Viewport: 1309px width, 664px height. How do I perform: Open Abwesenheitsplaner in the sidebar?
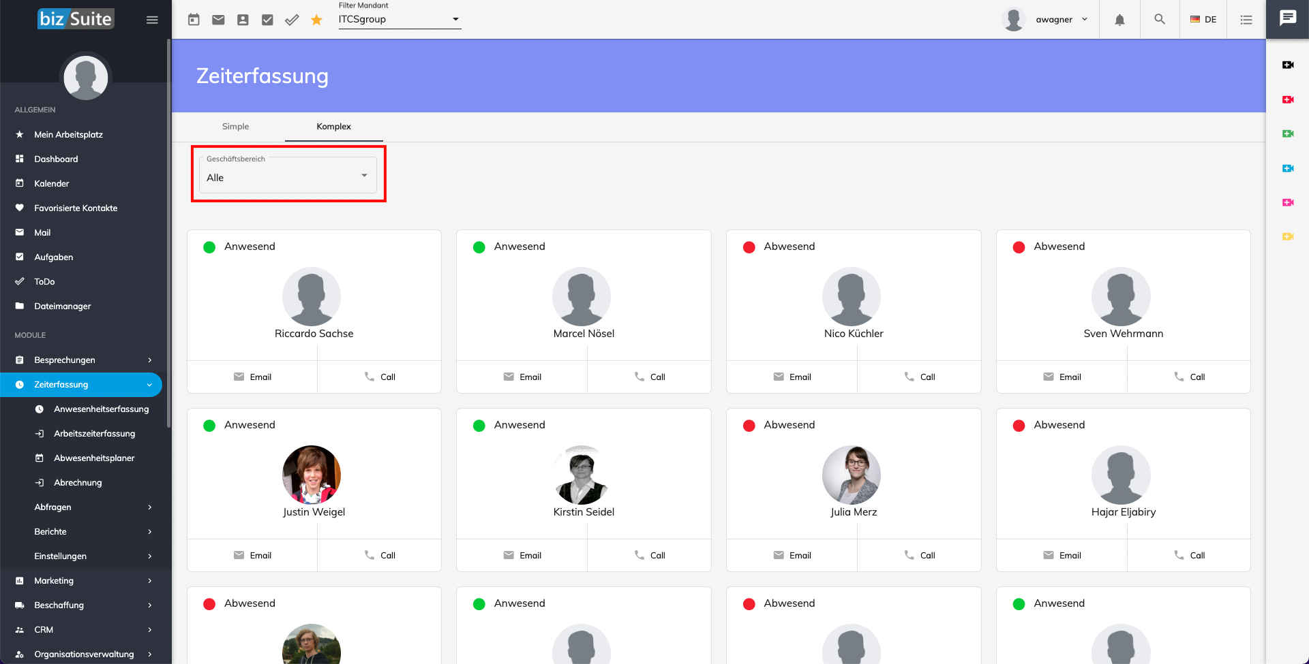[x=94, y=458]
